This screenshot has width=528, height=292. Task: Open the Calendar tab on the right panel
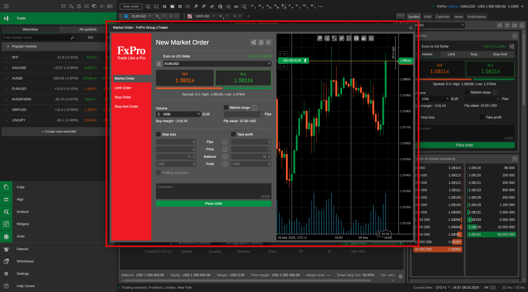(443, 16)
